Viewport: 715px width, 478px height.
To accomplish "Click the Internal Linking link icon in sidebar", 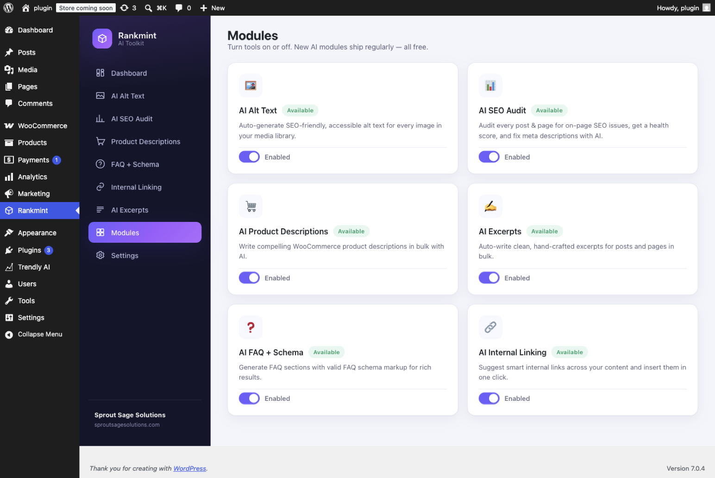I will point(100,187).
